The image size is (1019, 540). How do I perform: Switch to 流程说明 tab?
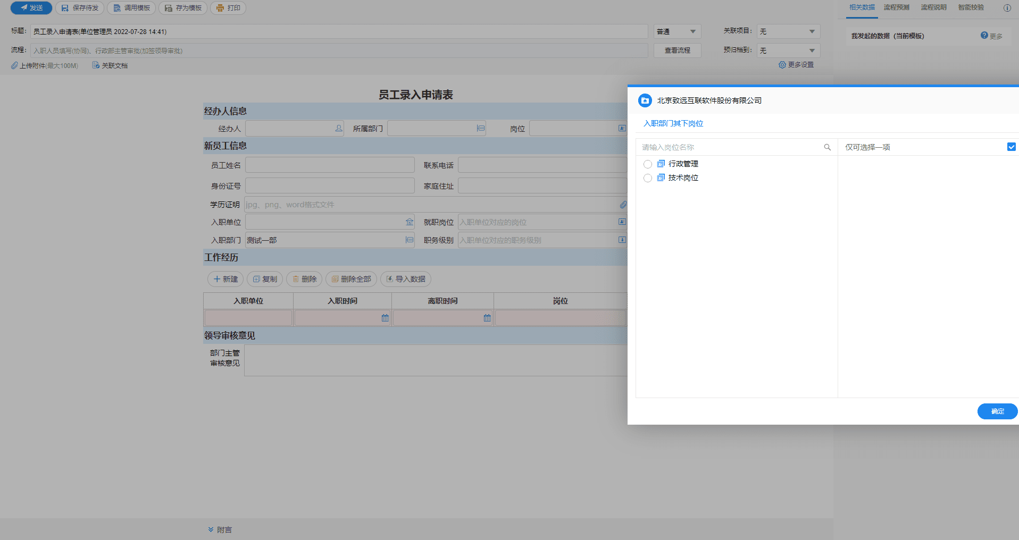coord(934,7)
